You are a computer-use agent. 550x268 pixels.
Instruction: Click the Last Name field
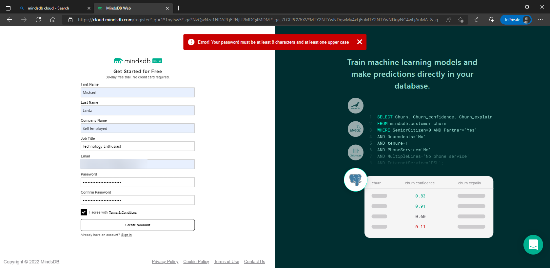pos(138,110)
